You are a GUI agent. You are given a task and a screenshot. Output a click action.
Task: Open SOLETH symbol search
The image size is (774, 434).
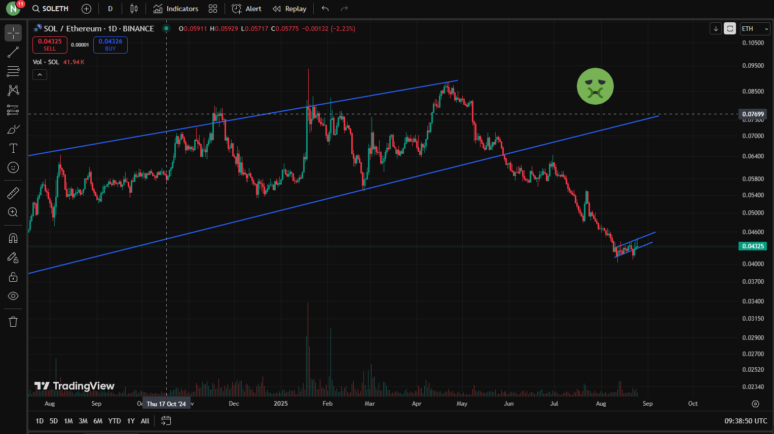pyautogui.click(x=51, y=9)
